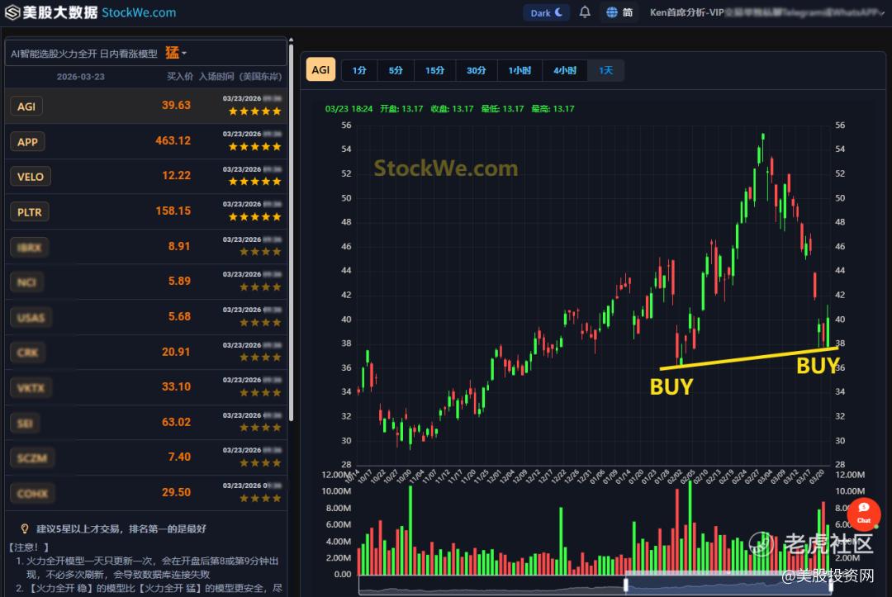The width and height of the screenshot is (892, 597).
Task: Click the 简 language label
Action: point(628,12)
